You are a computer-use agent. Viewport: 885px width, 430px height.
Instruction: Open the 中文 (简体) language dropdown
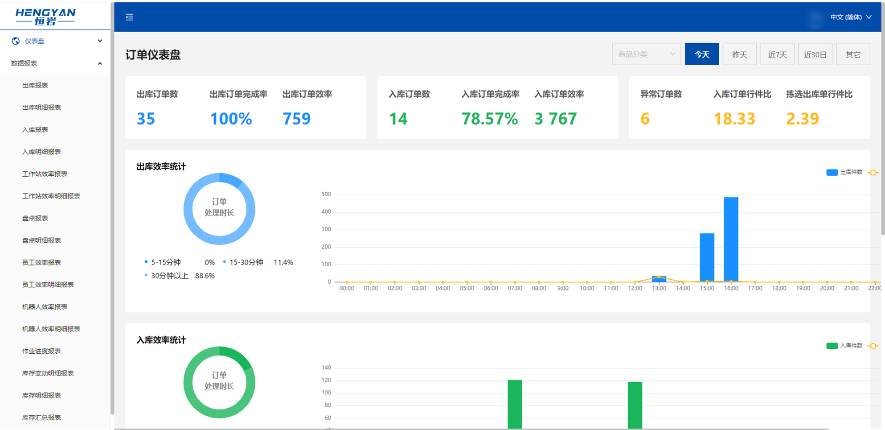(x=850, y=17)
